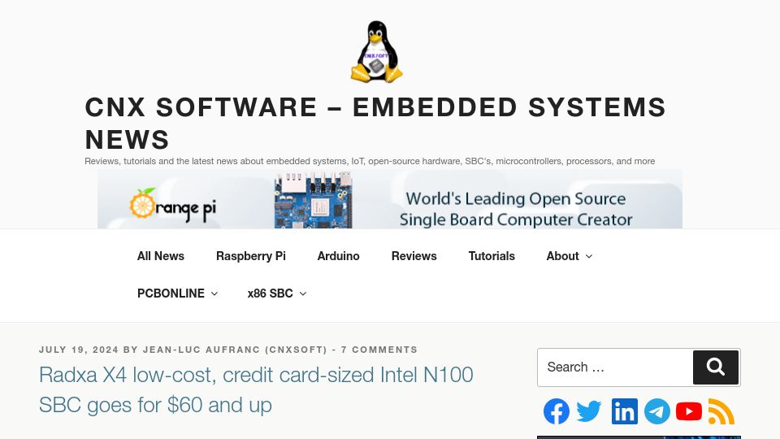The image size is (780, 439).
Task: Open the x86 SBC menu item
Action: (x=270, y=293)
